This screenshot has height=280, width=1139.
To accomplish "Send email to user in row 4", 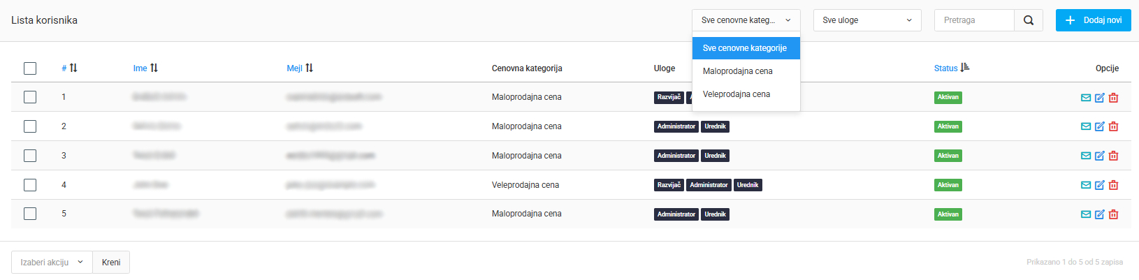I will 1086,185.
